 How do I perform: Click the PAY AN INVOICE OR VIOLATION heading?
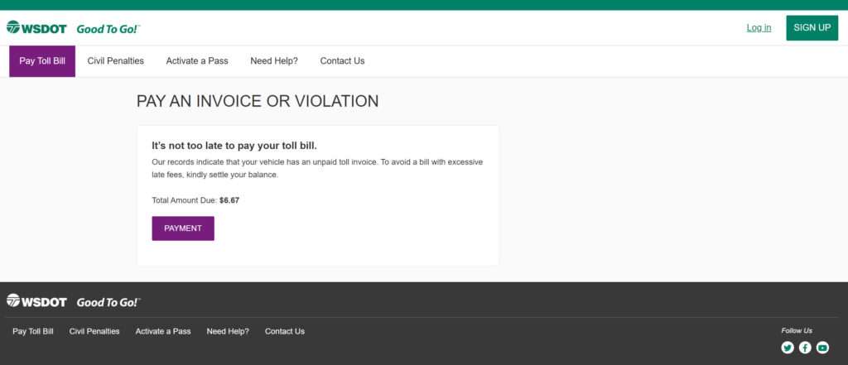[258, 101]
